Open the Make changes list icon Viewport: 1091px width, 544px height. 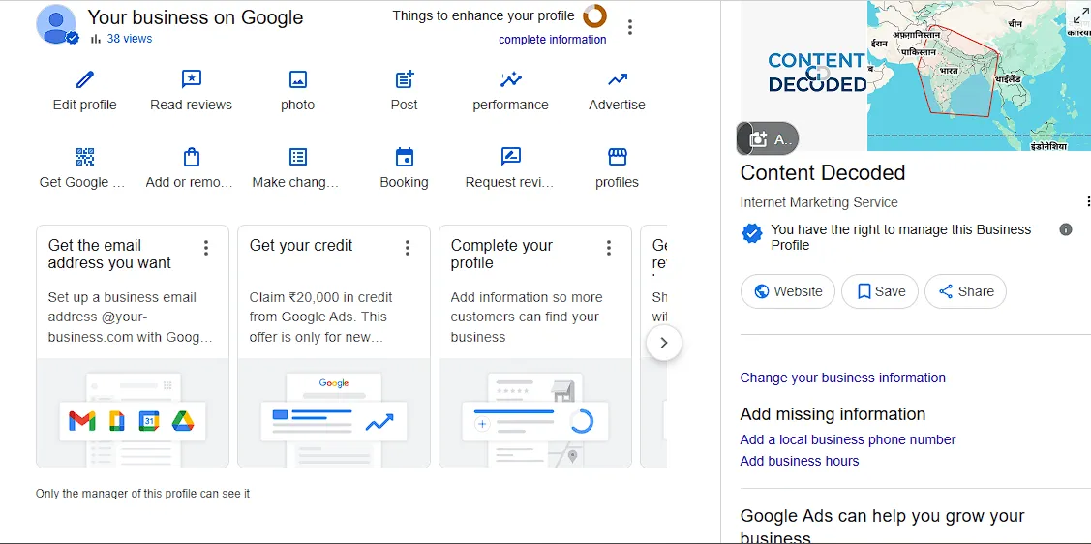tap(298, 157)
